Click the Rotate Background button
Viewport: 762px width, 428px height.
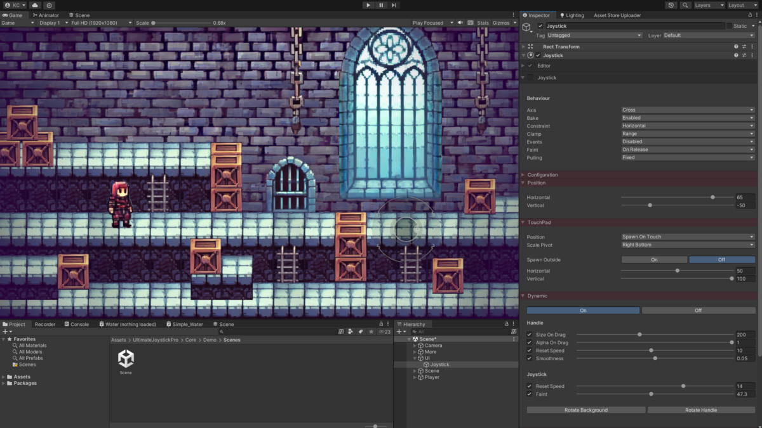coord(585,410)
